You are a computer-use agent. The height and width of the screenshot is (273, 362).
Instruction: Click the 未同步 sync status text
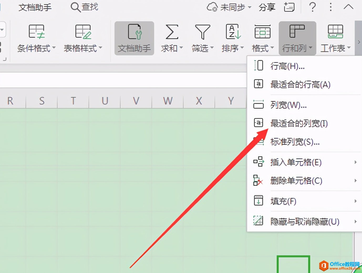232,7
